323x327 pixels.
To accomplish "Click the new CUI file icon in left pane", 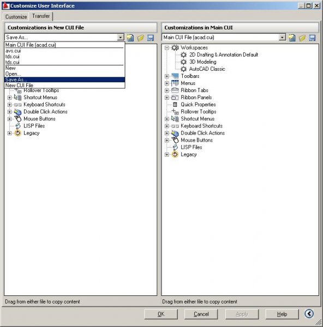I will tap(130, 38).
